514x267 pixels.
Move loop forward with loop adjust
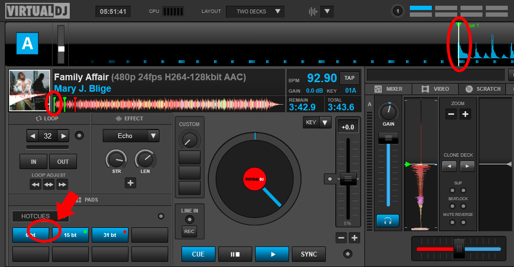coord(62,184)
